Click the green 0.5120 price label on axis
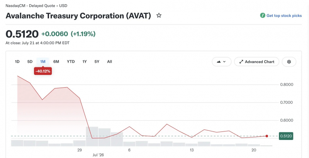The image size is (309, 158). (286, 136)
